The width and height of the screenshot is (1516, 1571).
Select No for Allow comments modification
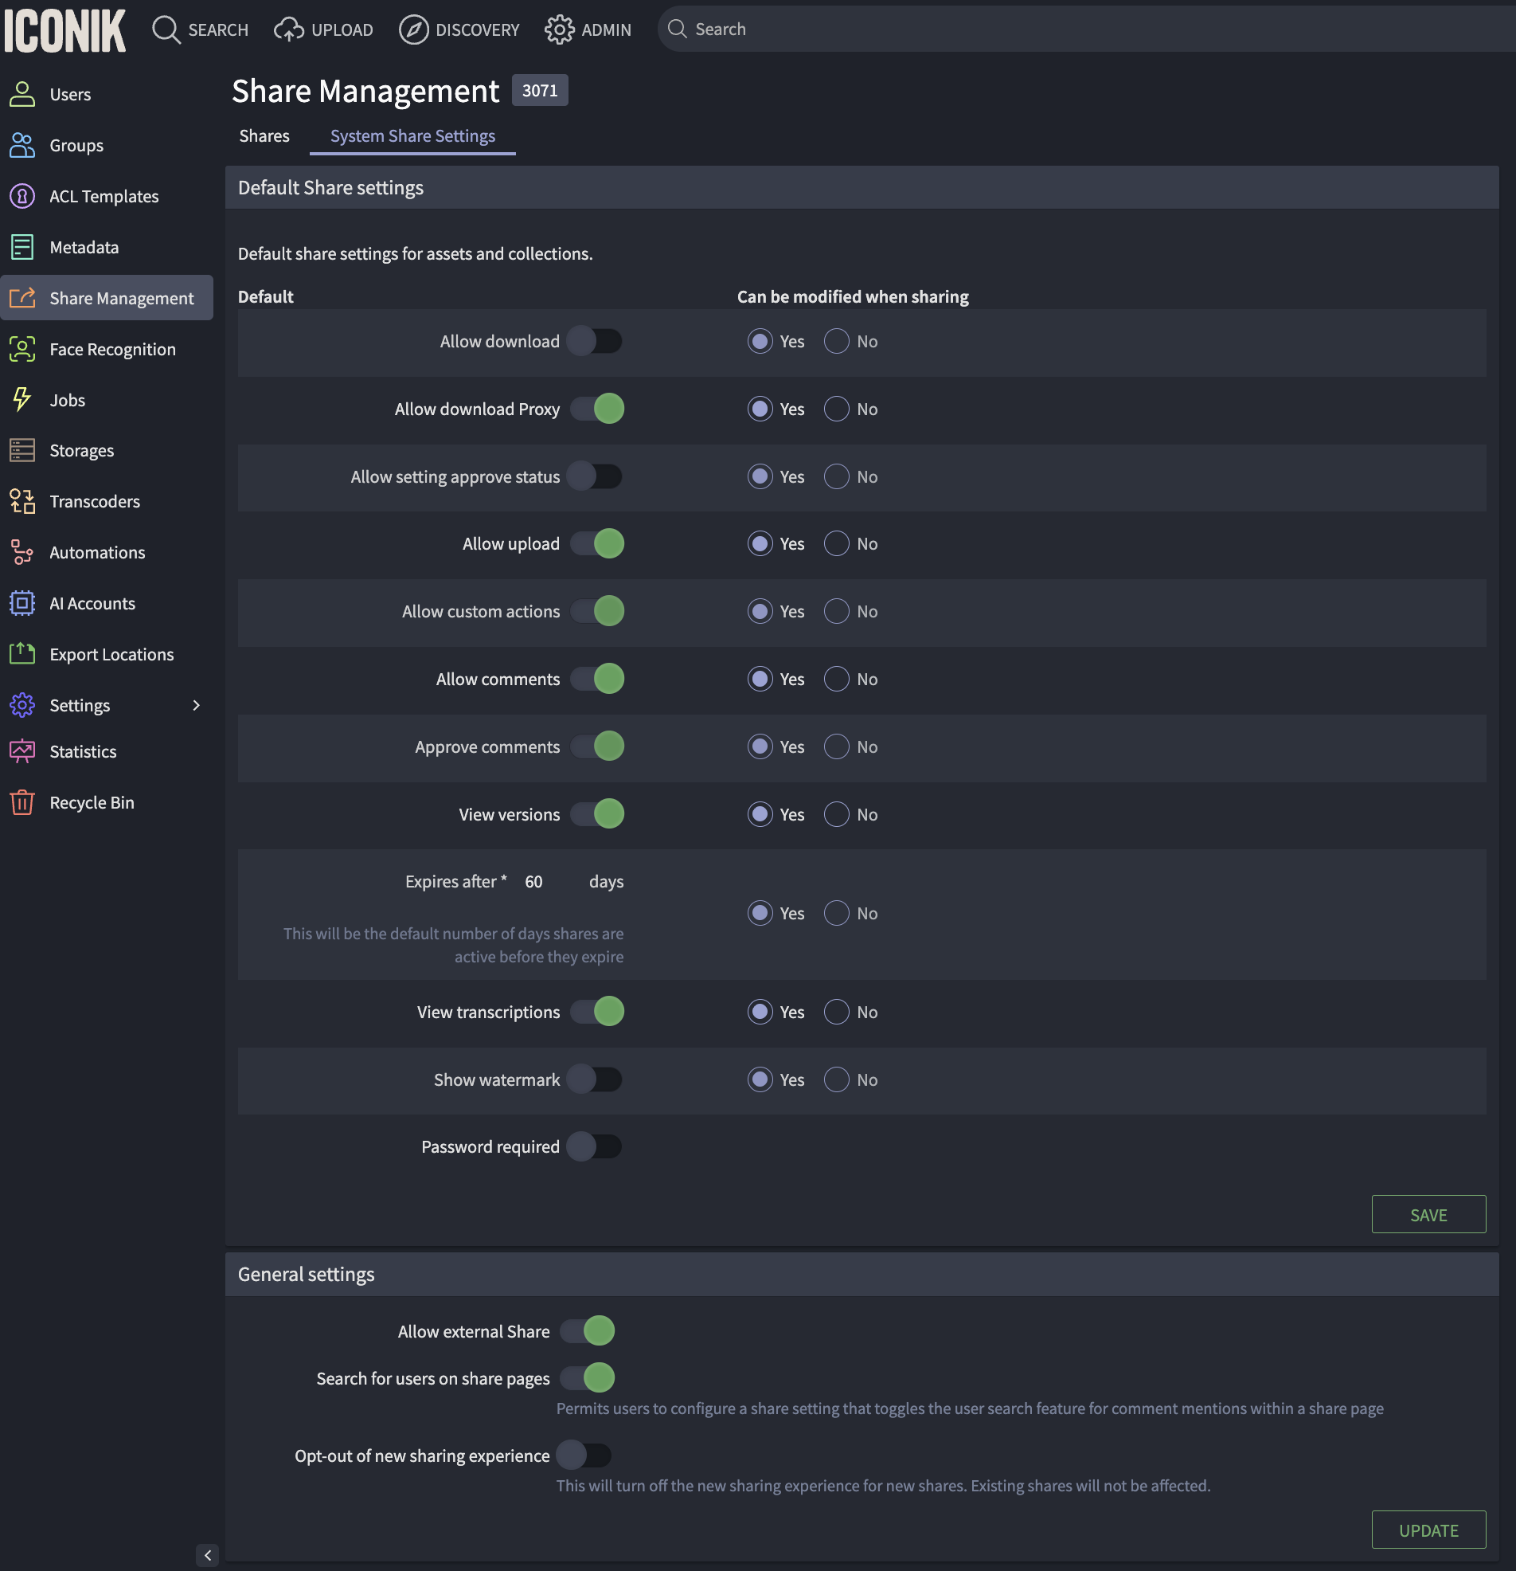[836, 679]
